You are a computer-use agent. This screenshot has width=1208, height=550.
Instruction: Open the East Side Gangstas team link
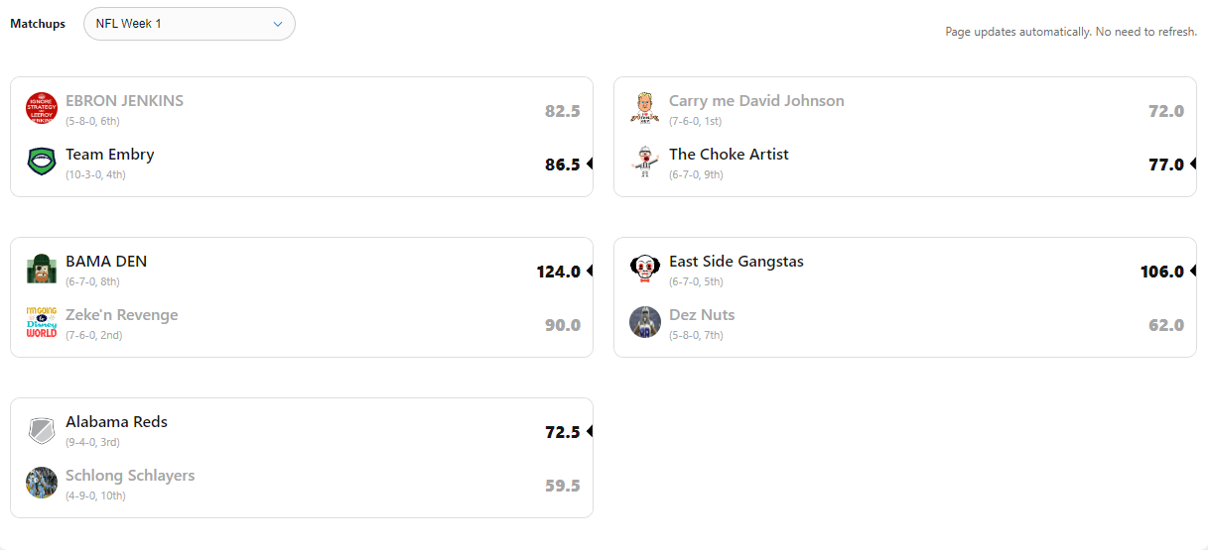coord(737,262)
